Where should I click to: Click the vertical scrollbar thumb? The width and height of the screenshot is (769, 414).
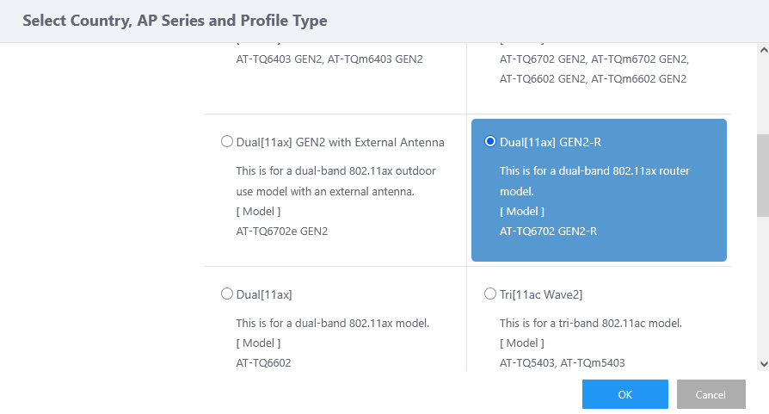[x=762, y=175]
